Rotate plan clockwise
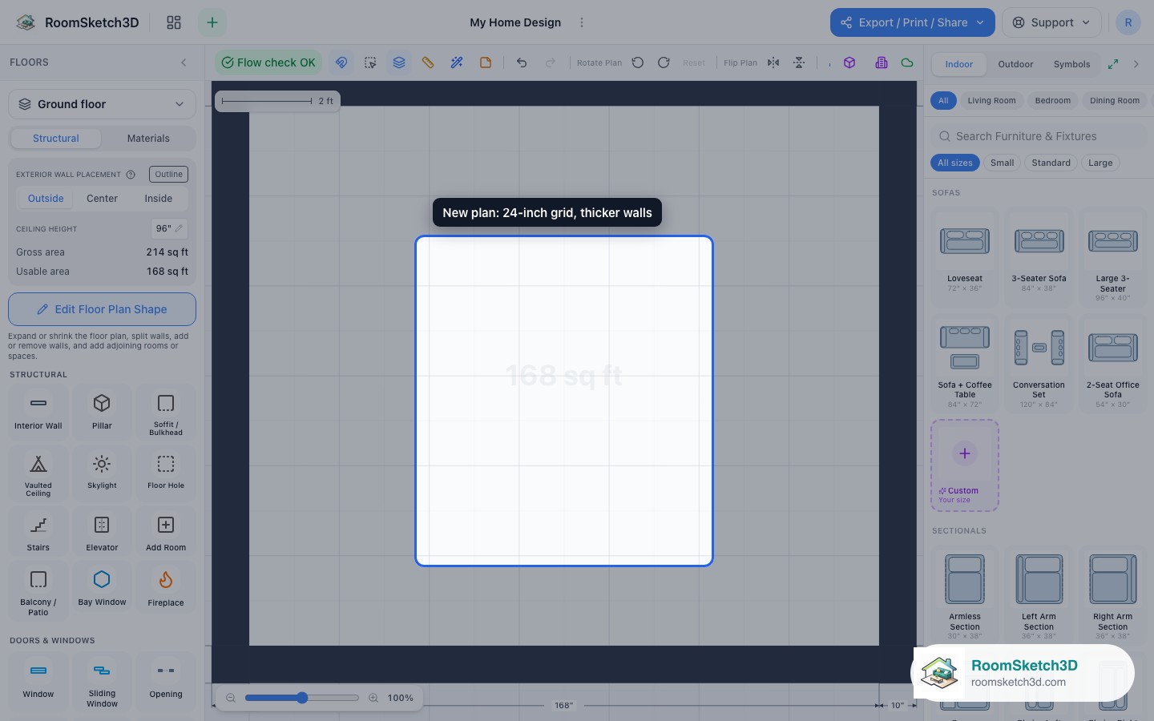The height and width of the screenshot is (721, 1154). tap(664, 62)
